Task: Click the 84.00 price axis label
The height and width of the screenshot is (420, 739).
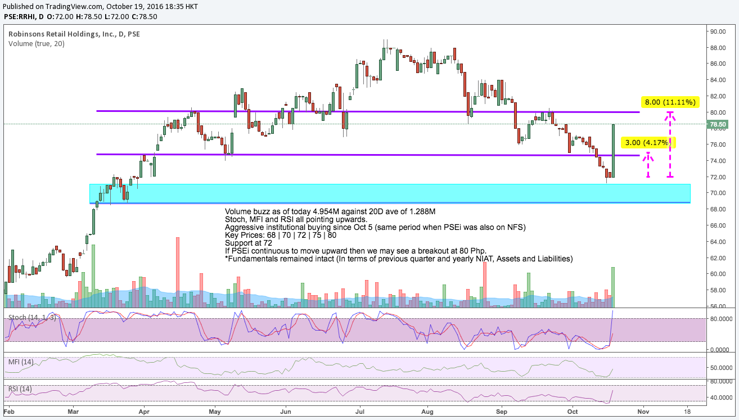Action: coord(717,80)
